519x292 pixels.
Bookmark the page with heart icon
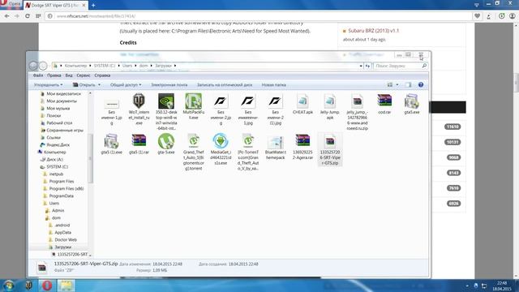point(477,16)
